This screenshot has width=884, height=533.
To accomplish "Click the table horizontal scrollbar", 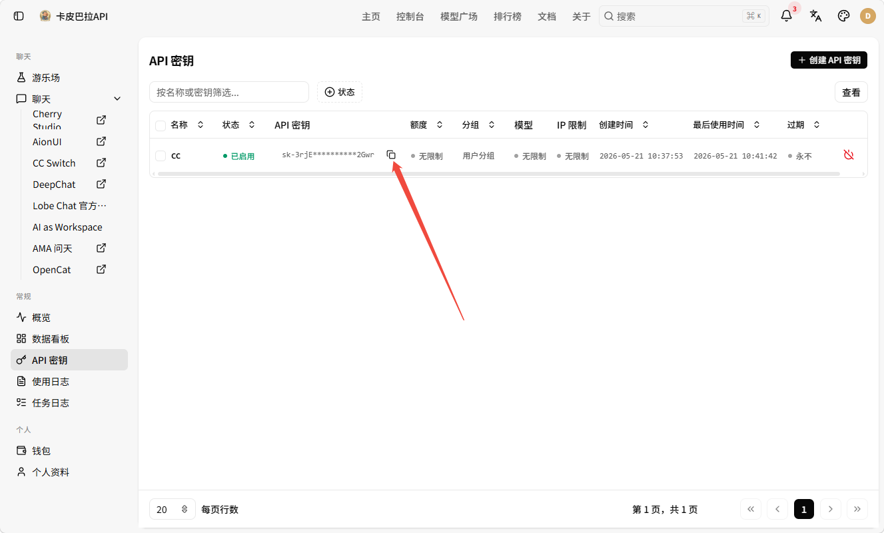I will 498,174.
